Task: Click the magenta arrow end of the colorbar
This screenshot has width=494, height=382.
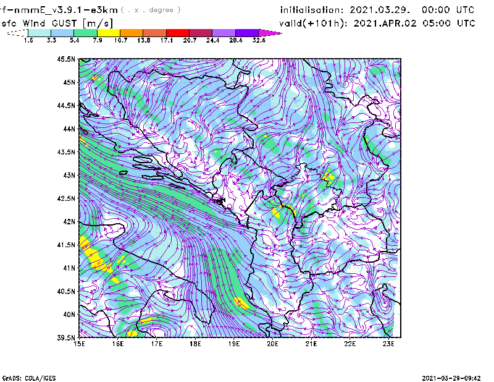Action: (x=270, y=33)
